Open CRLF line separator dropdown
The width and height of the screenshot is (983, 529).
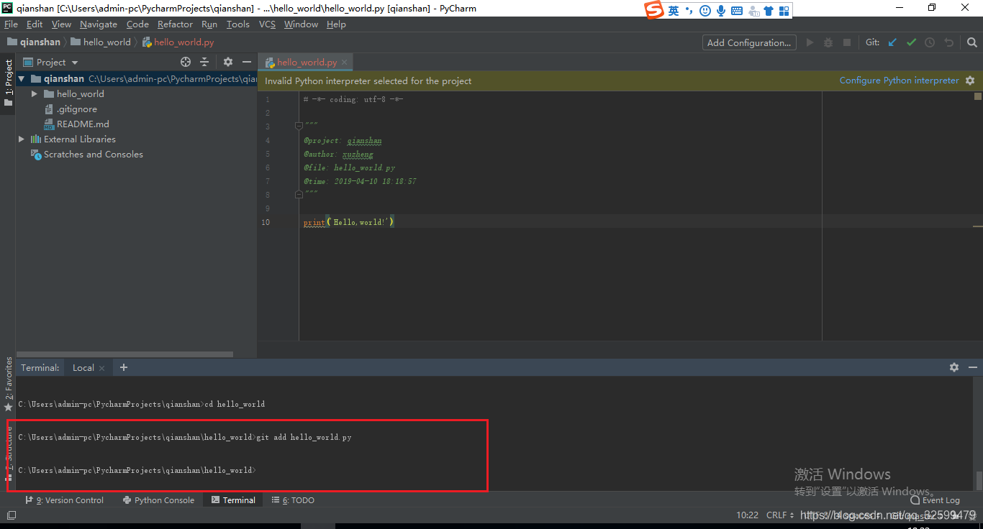[780, 515]
